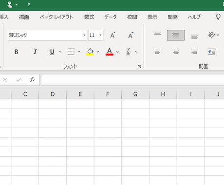Click inside the formula bar input
The image size is (224, 185).
pyautogui.click(x=132, y=80)
